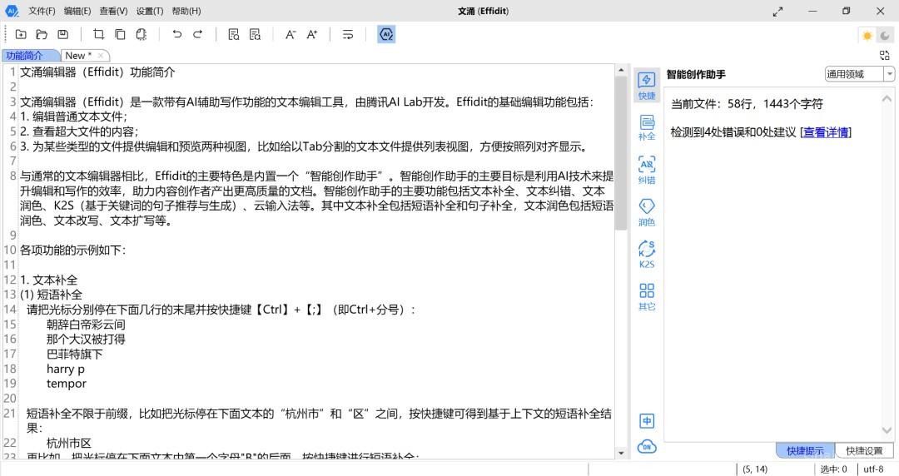Switch to light theme sun icon
Viewport: 899px width, 476px height.
867,36
